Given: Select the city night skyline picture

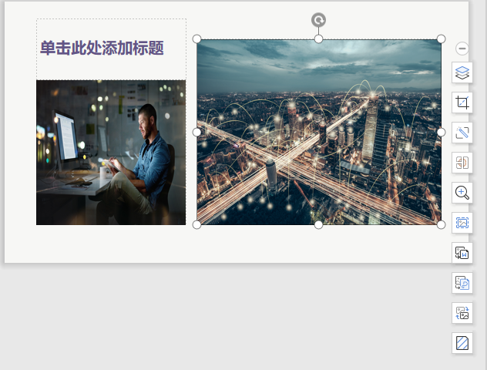Looking at the screenshot, I should point(319,132).
